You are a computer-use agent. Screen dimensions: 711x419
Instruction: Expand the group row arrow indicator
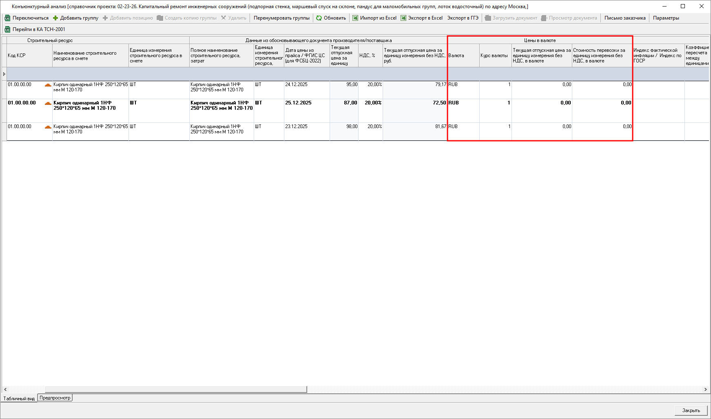click(x=4, y=74)
